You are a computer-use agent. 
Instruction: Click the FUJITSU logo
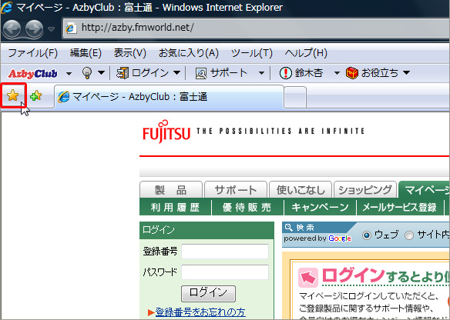[166, 132]
